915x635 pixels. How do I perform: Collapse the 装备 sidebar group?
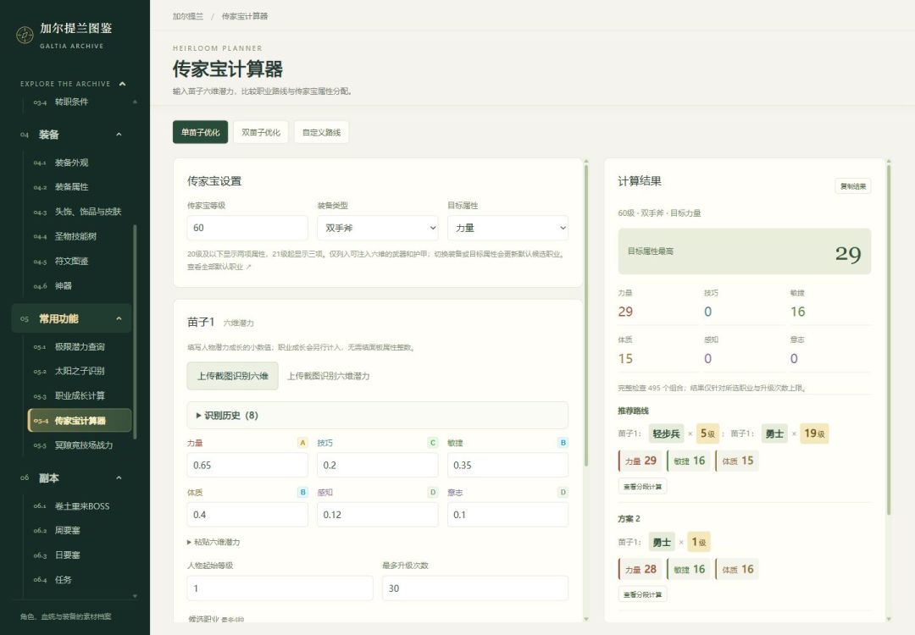pyautogui.click(x=119, y=135)
